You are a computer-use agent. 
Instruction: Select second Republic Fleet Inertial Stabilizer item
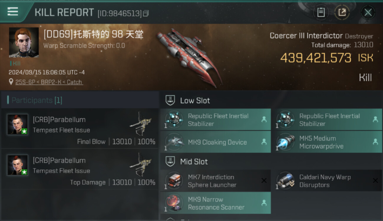pyautogui.click(x=327, y=120)
